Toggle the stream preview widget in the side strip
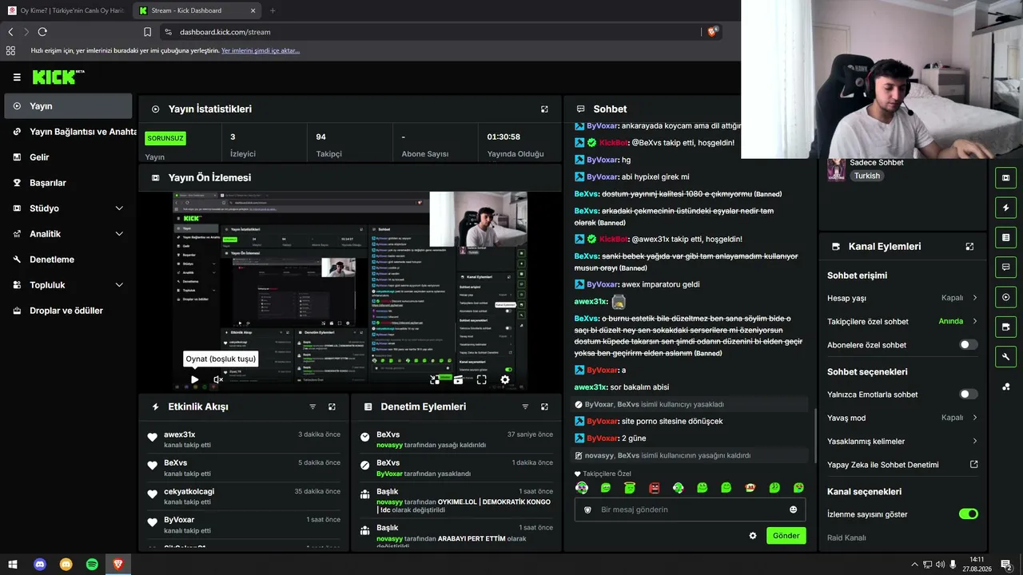This screenshot has height=575, width=1023. pos(1005,177)
